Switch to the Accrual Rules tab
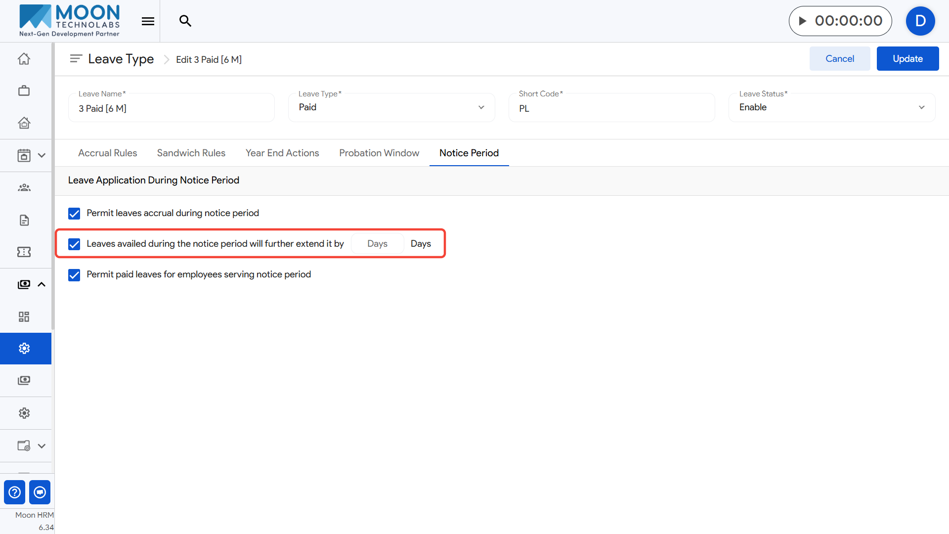 pos(107,153)
